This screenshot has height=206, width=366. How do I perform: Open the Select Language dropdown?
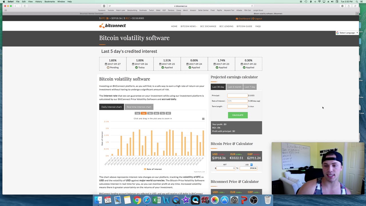347,33
